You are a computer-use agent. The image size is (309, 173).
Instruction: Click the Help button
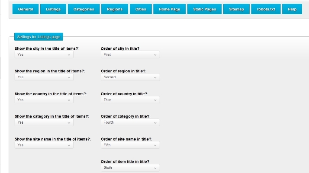pyautogui.click(x=292, y=9)
